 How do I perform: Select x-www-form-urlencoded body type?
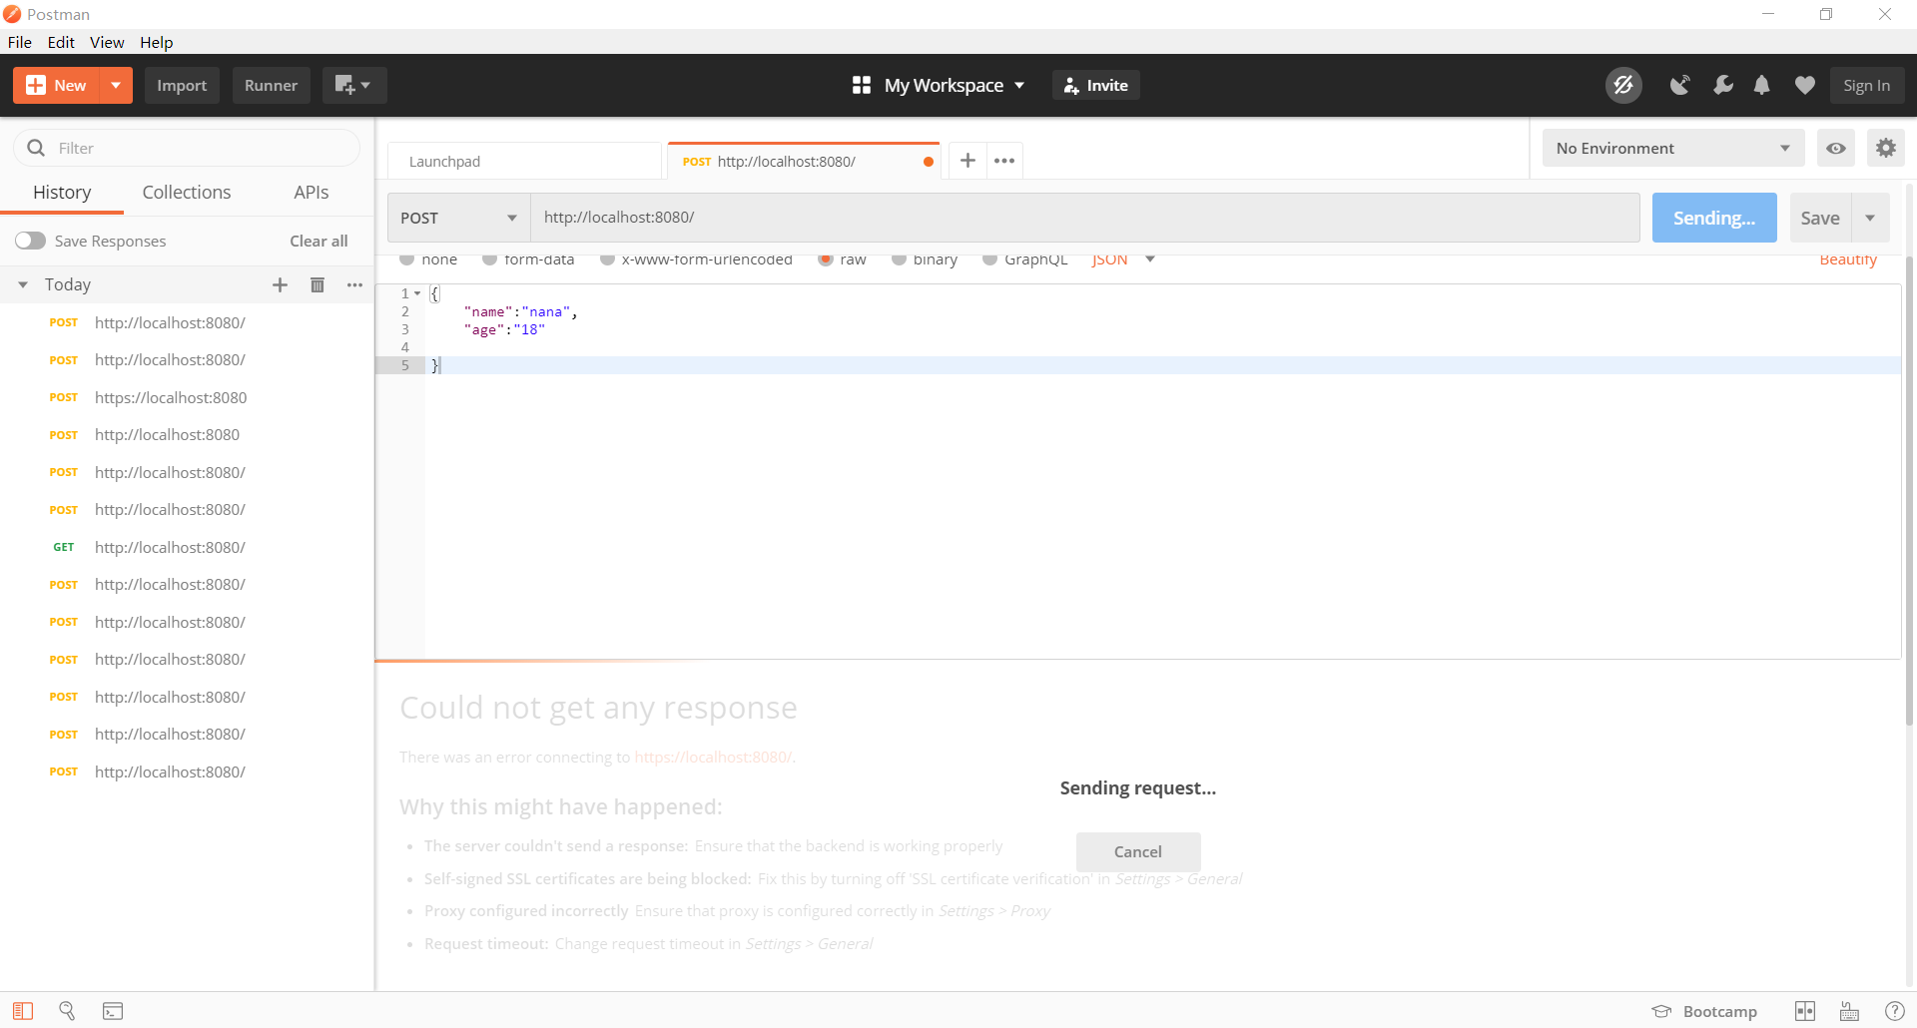(607, 259)
